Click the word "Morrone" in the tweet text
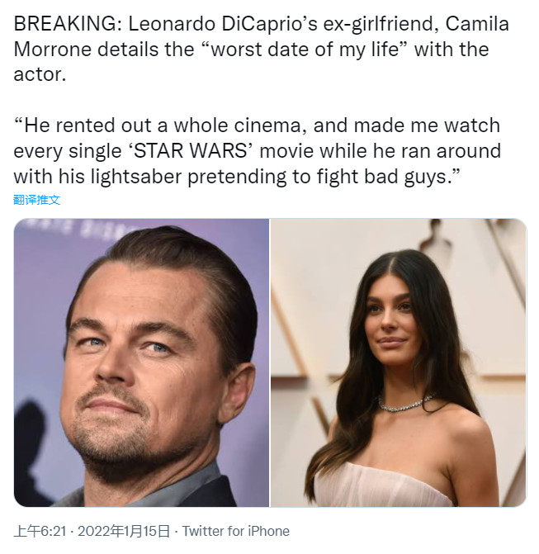 pos(52,49)
